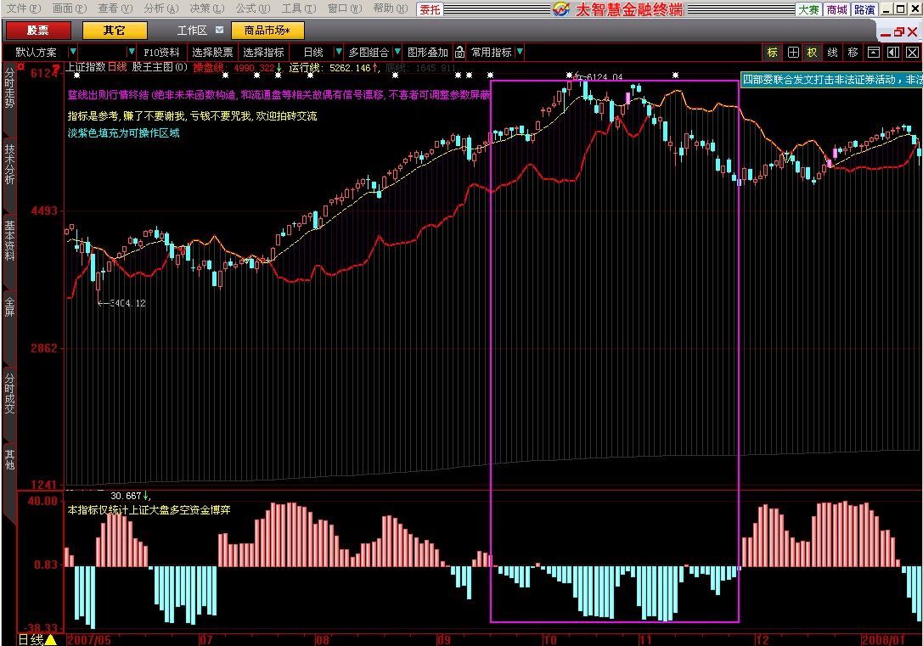Expand the 常用指标 dropdown arrow
This screenshot has height=646, width=923.
[520, 53]
